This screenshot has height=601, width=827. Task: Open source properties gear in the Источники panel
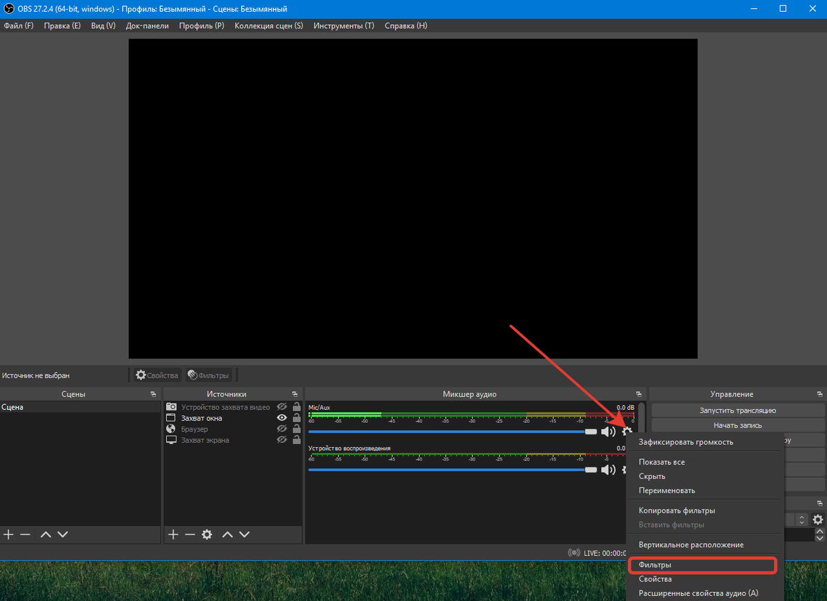pos(207,534)
